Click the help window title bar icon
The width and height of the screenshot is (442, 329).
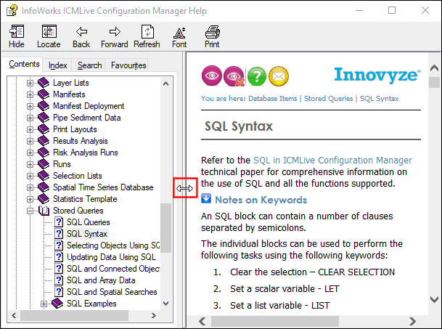point(12,10)
